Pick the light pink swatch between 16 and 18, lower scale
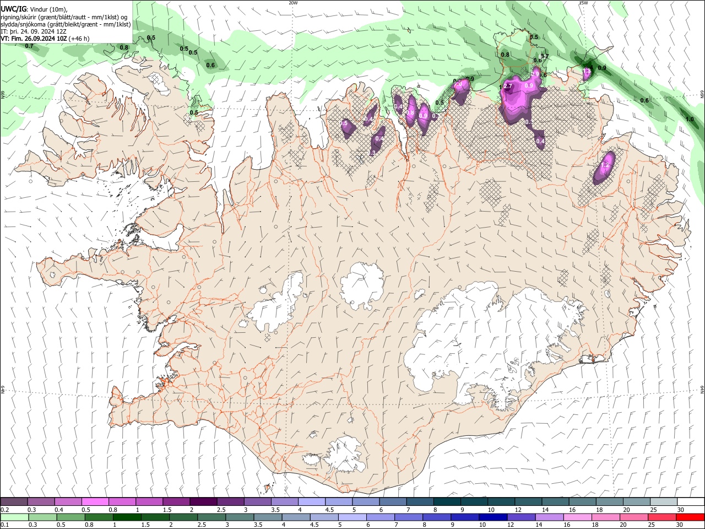The height and width of the screenshot is (529, 705). tap(578, 517)
